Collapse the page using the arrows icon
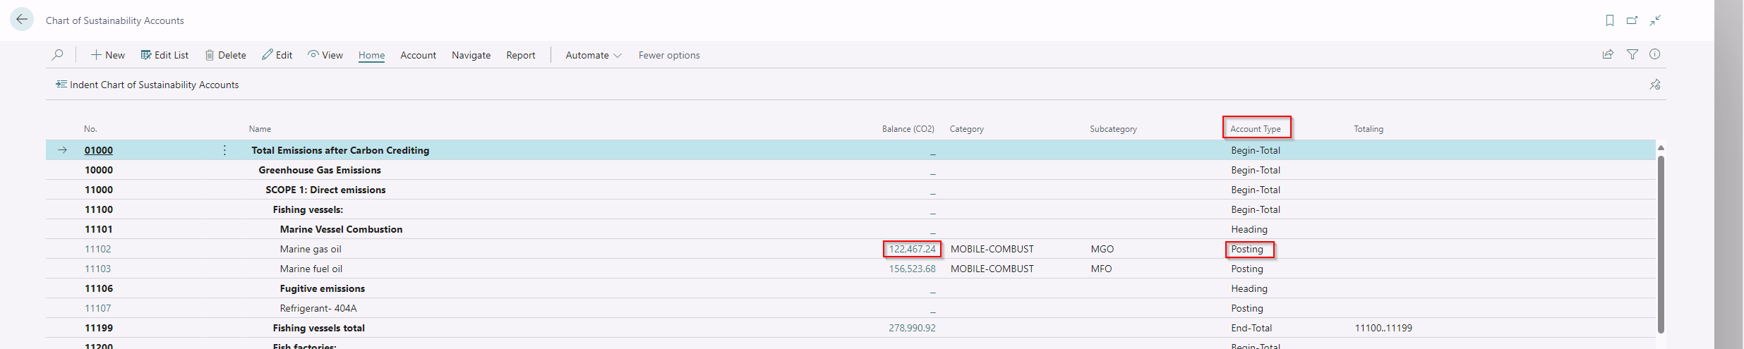The image size is (1744, 349). point(1655,20)
